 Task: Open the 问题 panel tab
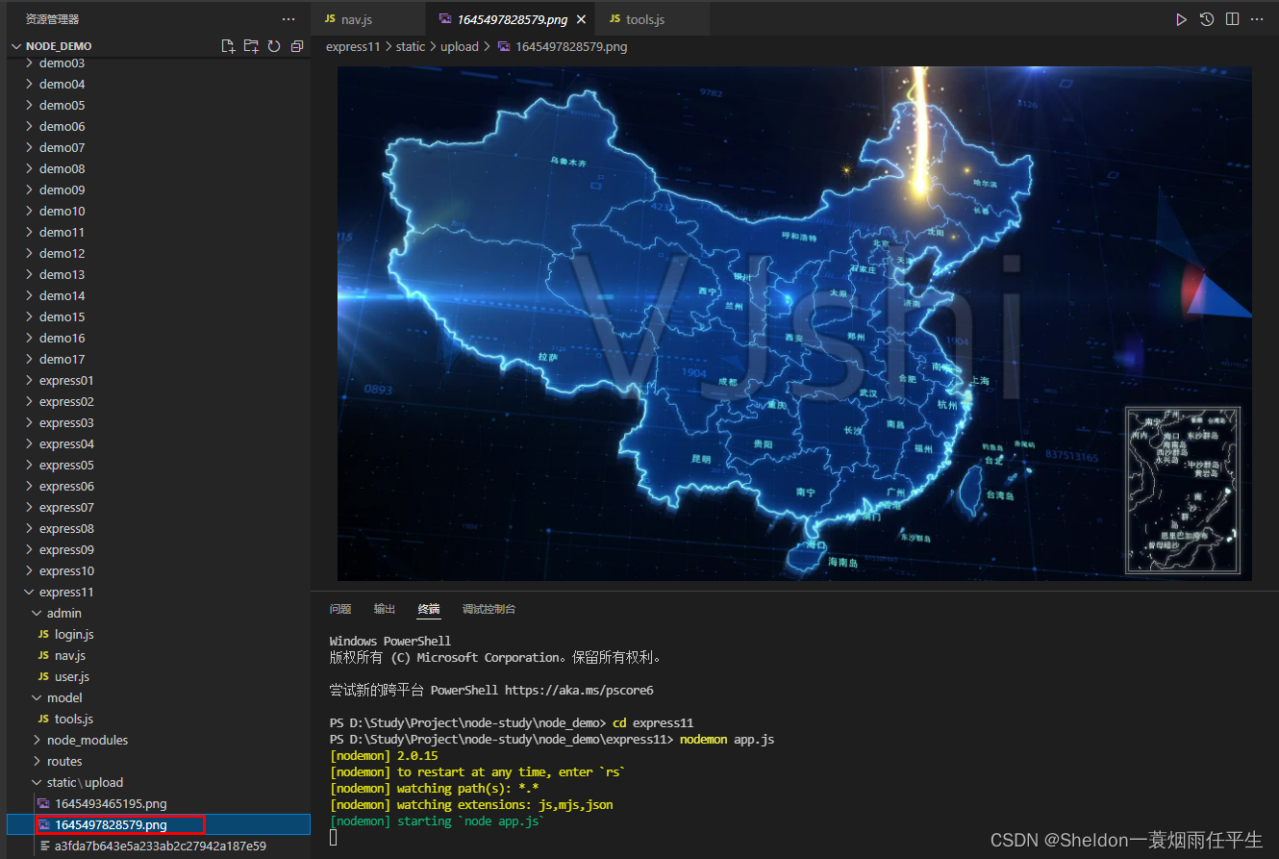[340, 609]
